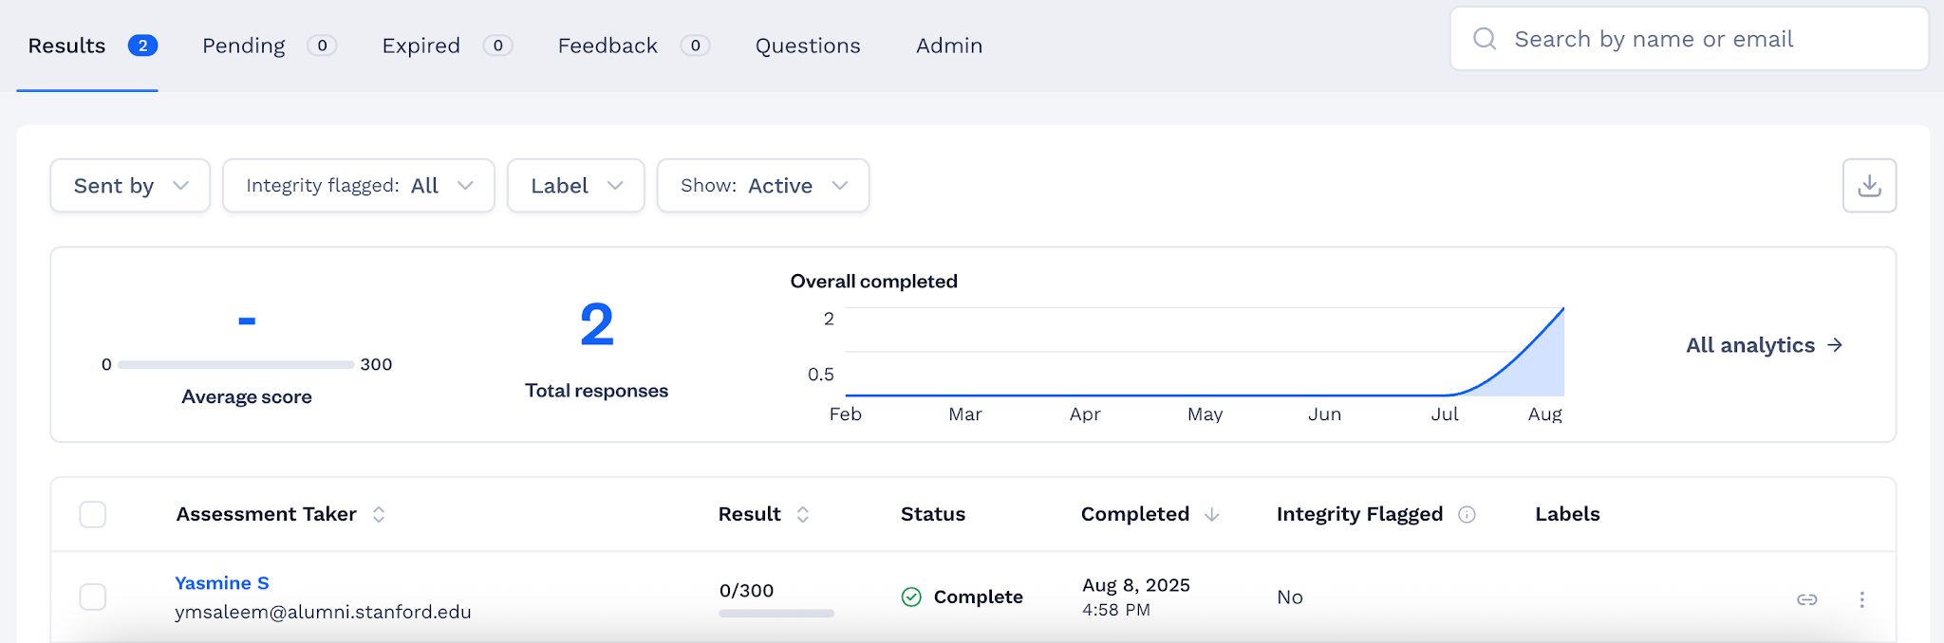
Task: Open the Label filter dropdown
Action: tap(576, 186)
